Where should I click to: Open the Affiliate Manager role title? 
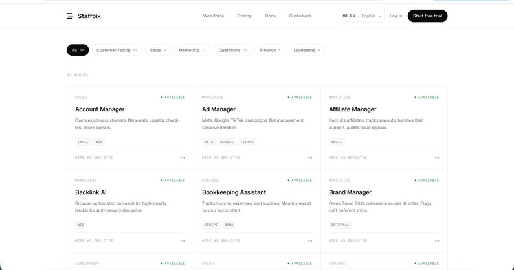pos(352,109)
